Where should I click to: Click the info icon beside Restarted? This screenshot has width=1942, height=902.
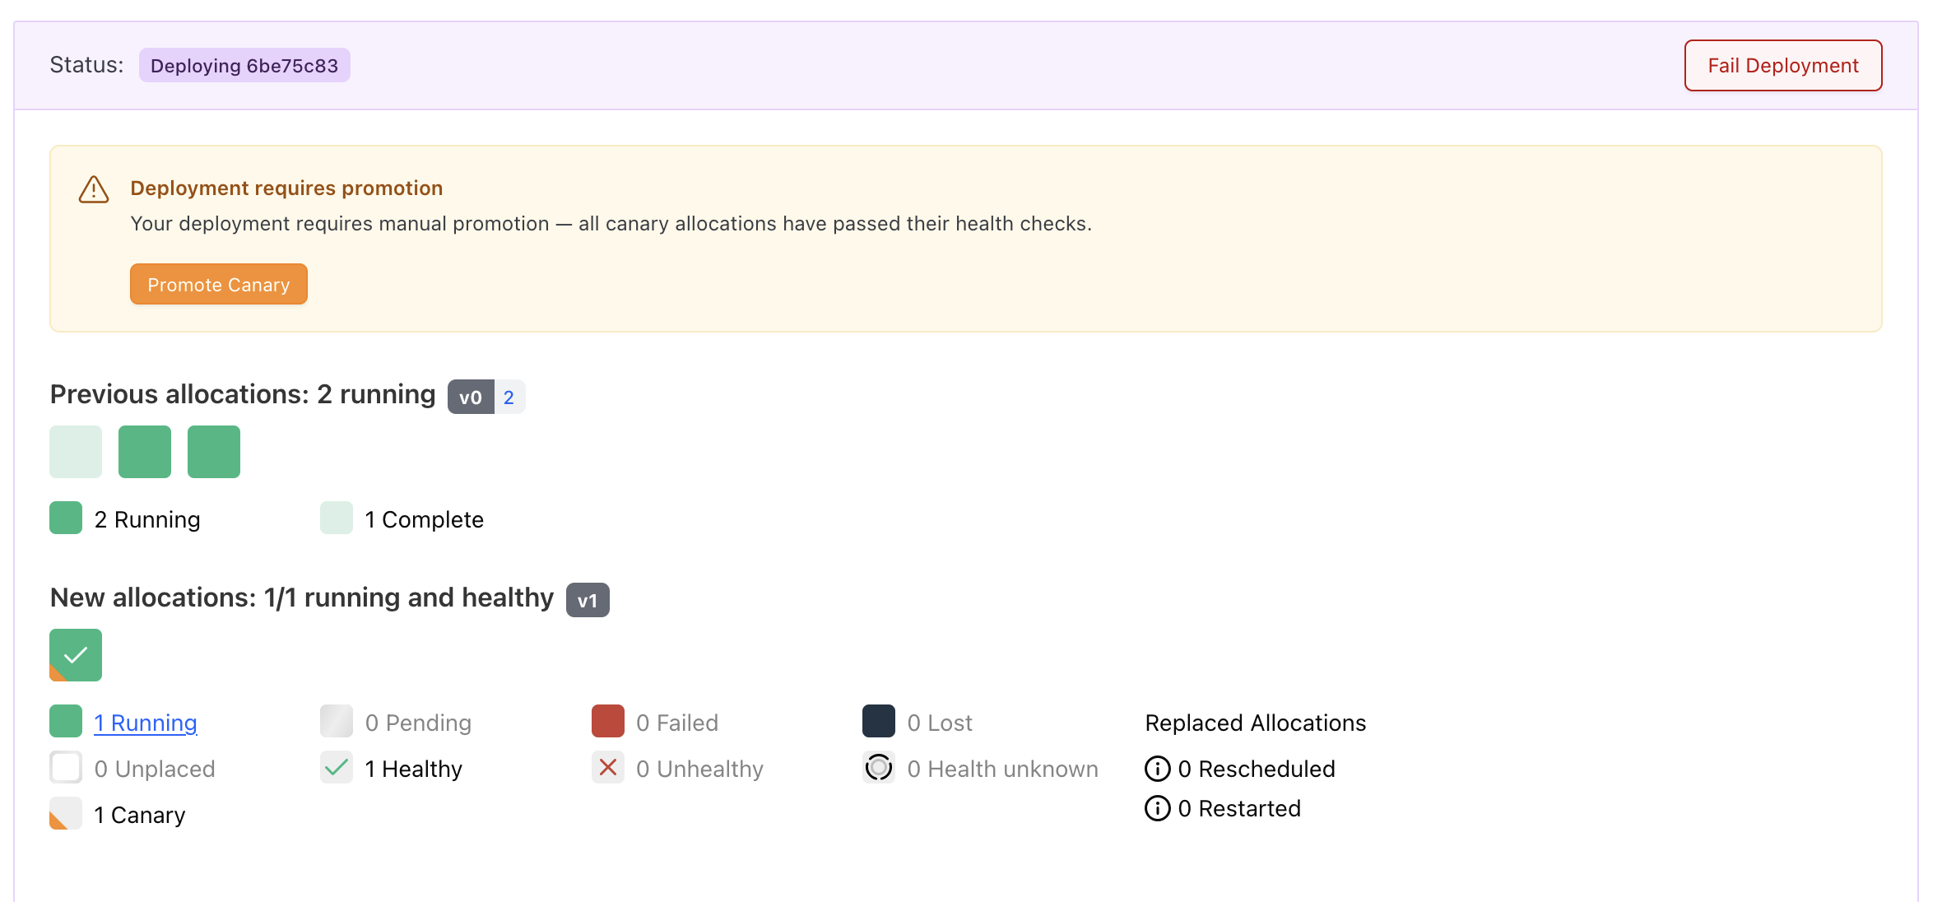click(1157, 808)
